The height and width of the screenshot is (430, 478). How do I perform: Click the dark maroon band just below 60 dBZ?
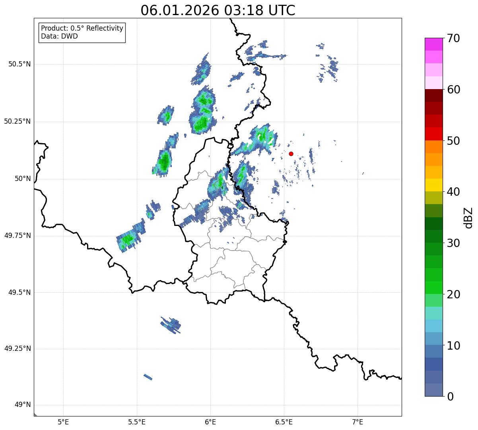pos(433,95)
